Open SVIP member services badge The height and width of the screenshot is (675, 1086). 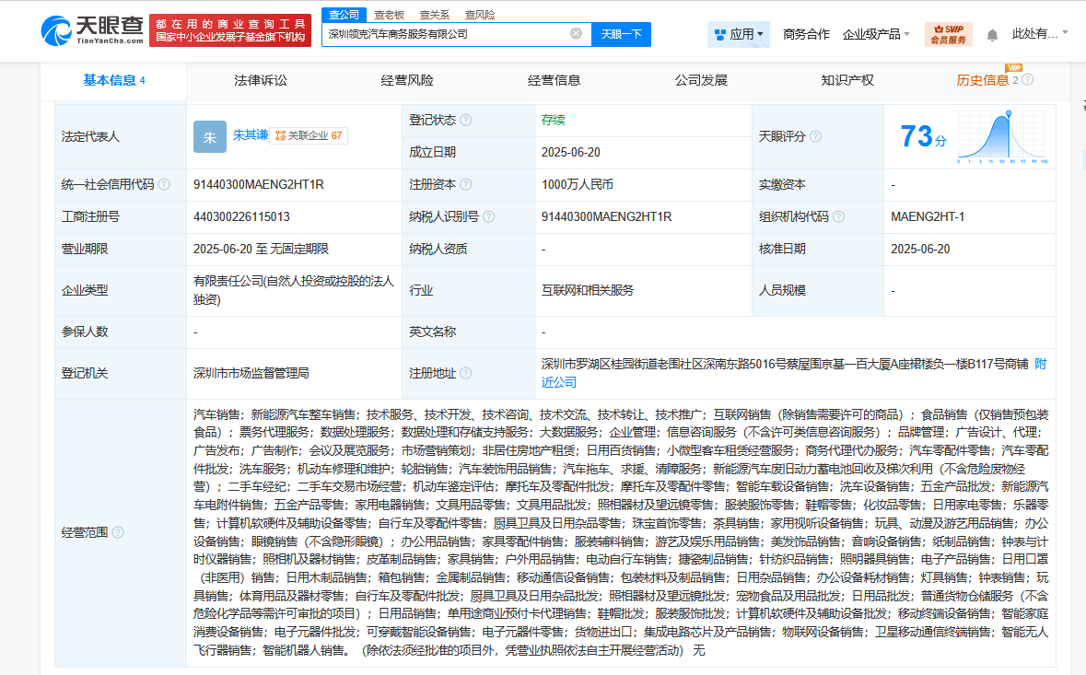click(948, 34)
